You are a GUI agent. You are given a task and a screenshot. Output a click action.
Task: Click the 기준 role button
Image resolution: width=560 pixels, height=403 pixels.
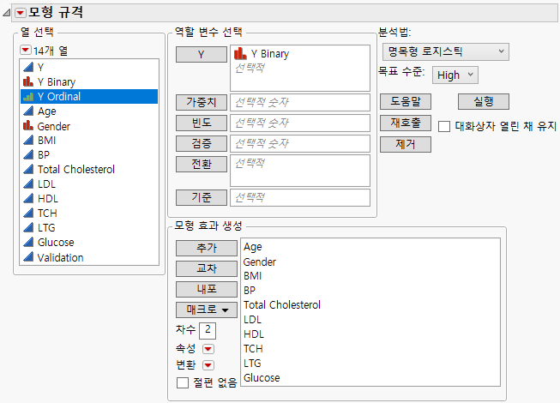pos(202,197)
